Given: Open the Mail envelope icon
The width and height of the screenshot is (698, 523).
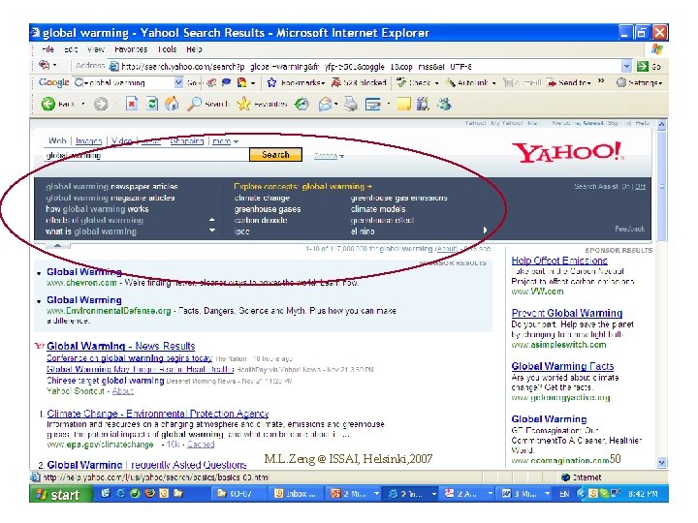Looking at the screenshot, I should [x=325, y=104].
